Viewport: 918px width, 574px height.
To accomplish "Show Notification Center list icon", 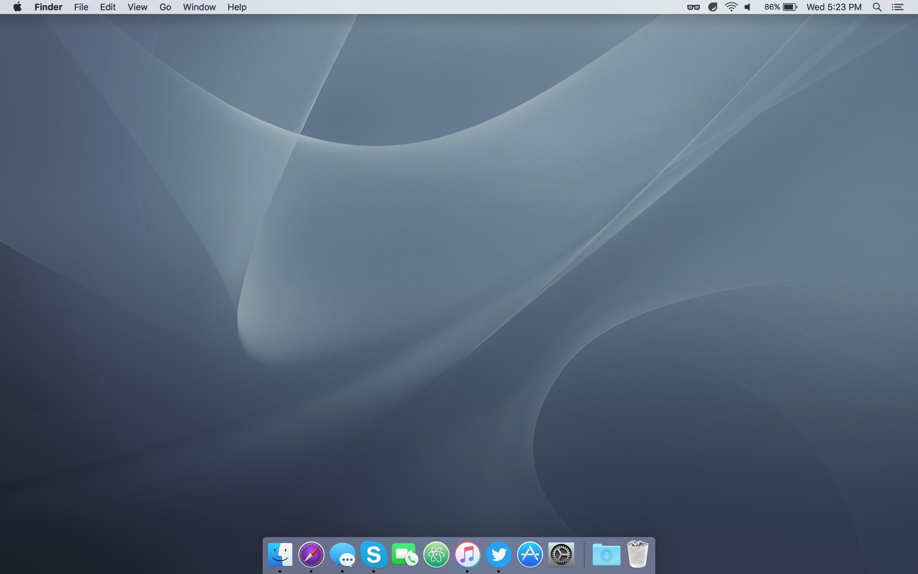I will [898, 7].
